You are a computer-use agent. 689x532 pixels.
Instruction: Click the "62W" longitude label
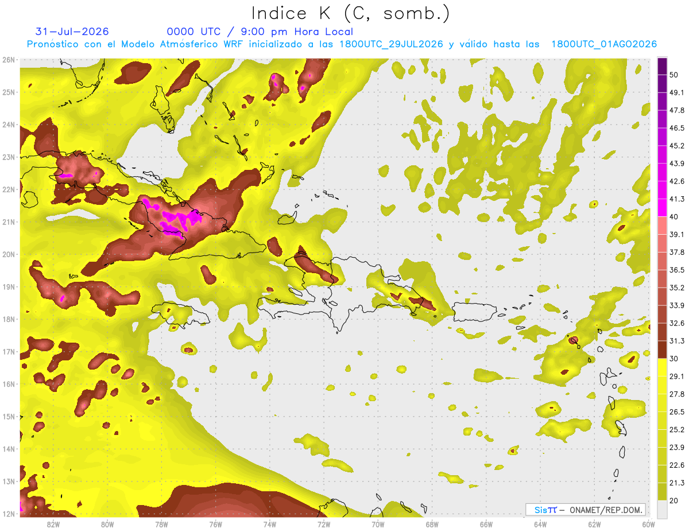coord(594,524)
